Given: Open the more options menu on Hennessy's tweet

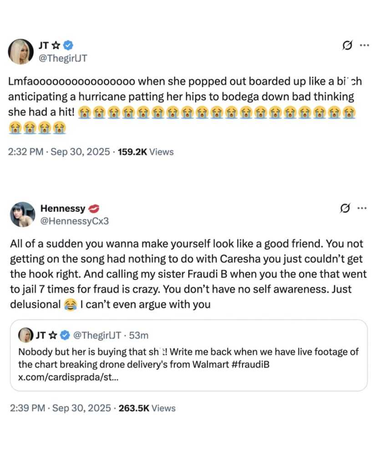Looking at the screenshot, I should (x=362, y=208).
